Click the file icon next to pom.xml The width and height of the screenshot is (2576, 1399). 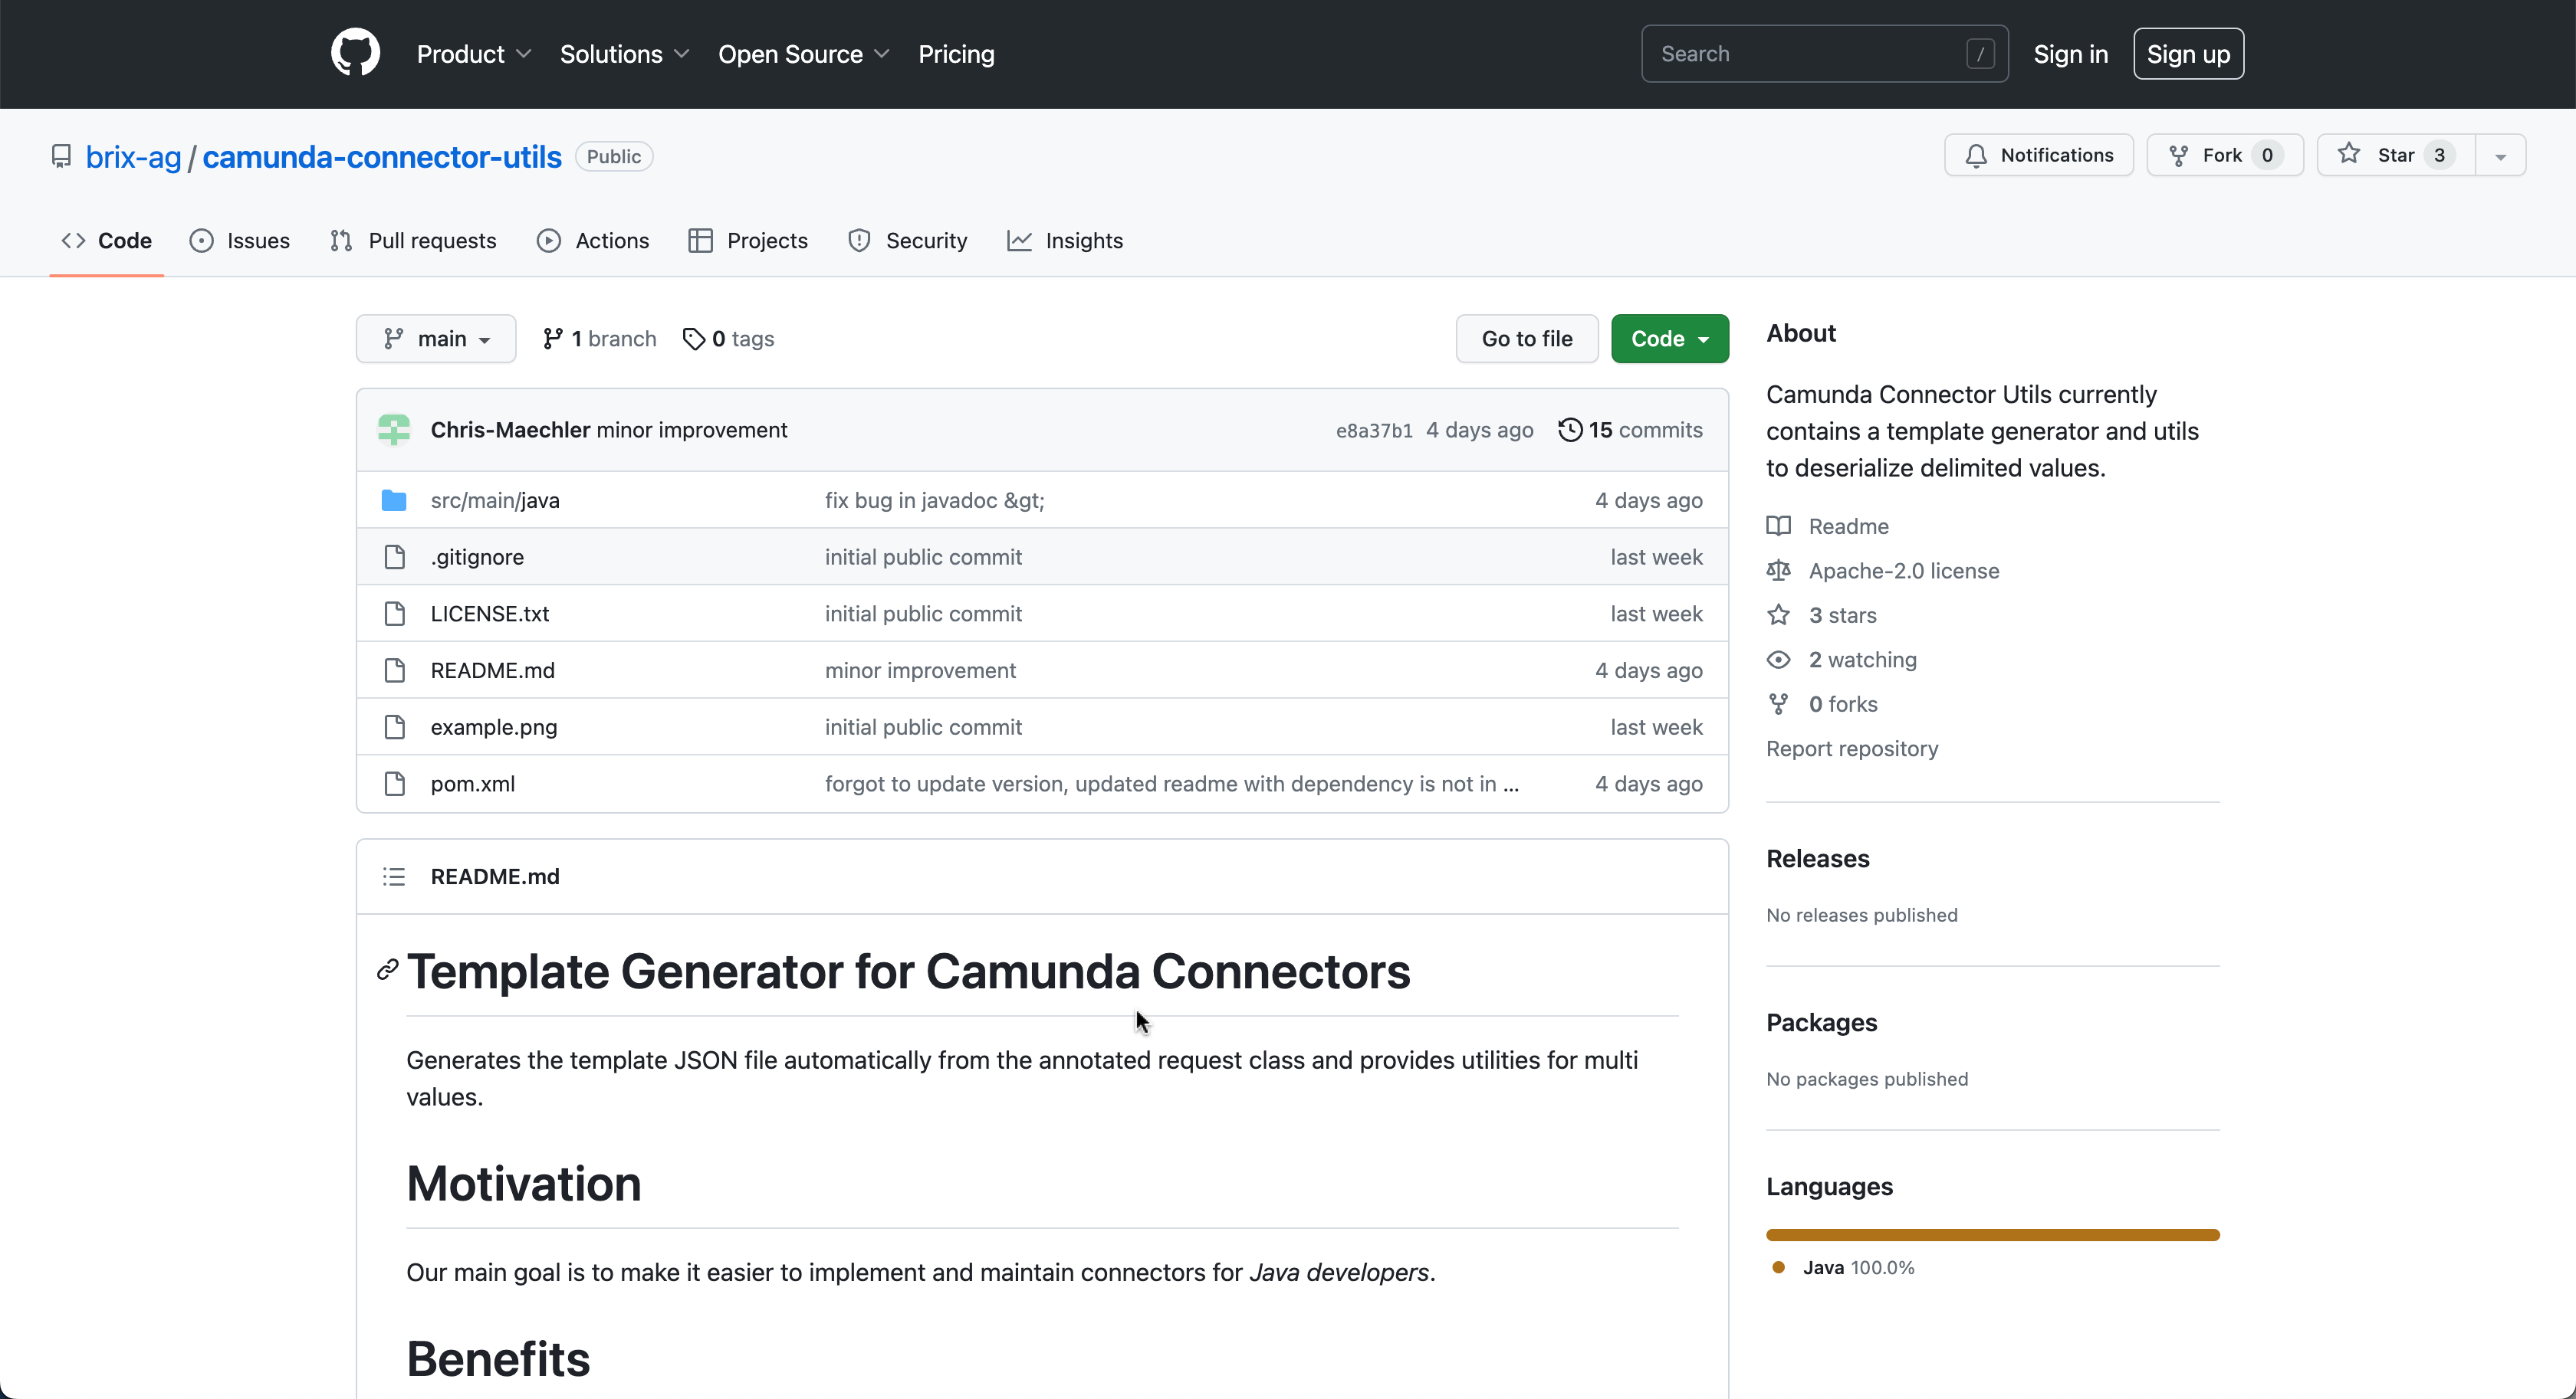(394, 785)
